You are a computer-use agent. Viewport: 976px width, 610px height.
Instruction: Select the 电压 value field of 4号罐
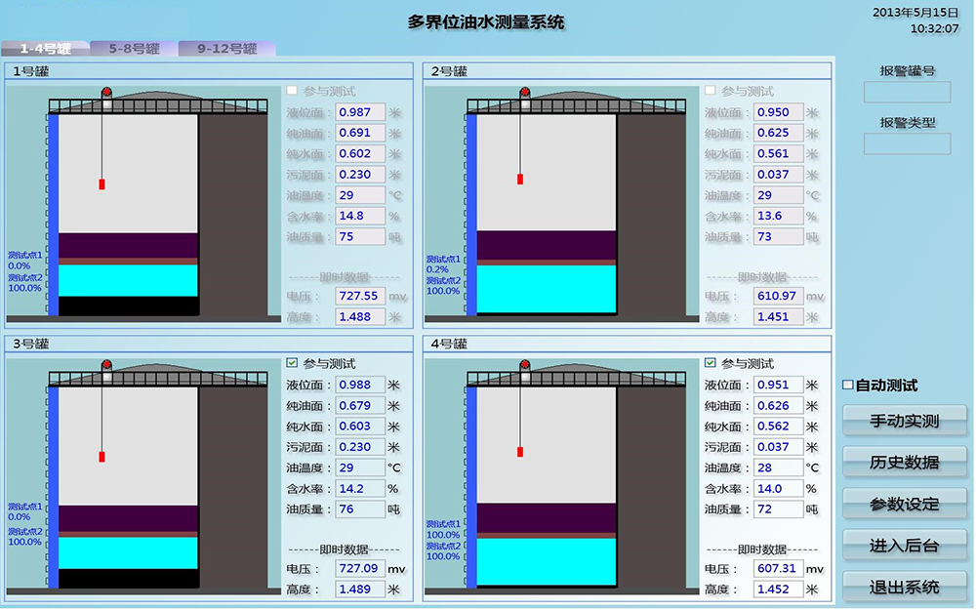click(777, 568)
